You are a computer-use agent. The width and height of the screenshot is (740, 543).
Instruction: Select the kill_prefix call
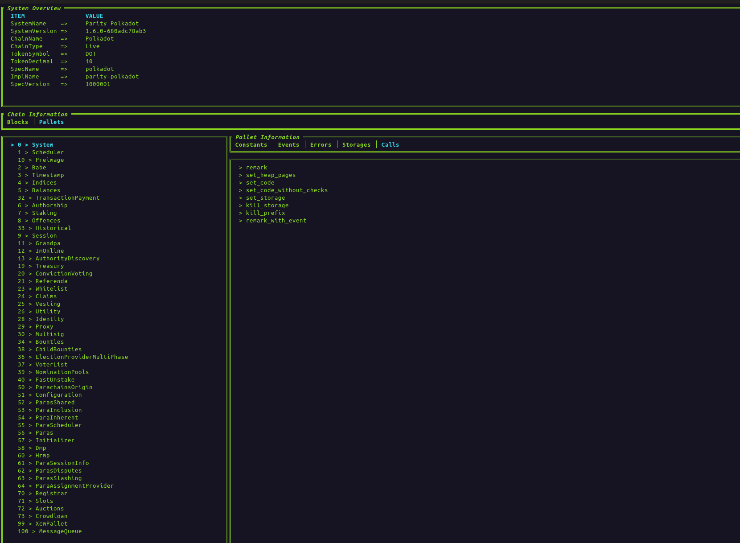pyautogui.click(x=262, y=213)
